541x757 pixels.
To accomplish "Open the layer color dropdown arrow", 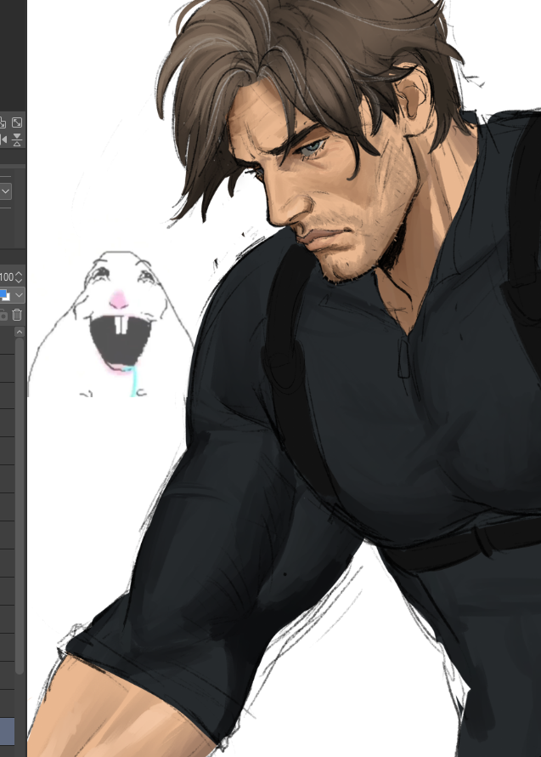I will pos(19,295).
